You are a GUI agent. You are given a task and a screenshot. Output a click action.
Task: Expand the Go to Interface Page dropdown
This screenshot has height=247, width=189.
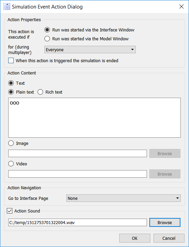point(123,198)
